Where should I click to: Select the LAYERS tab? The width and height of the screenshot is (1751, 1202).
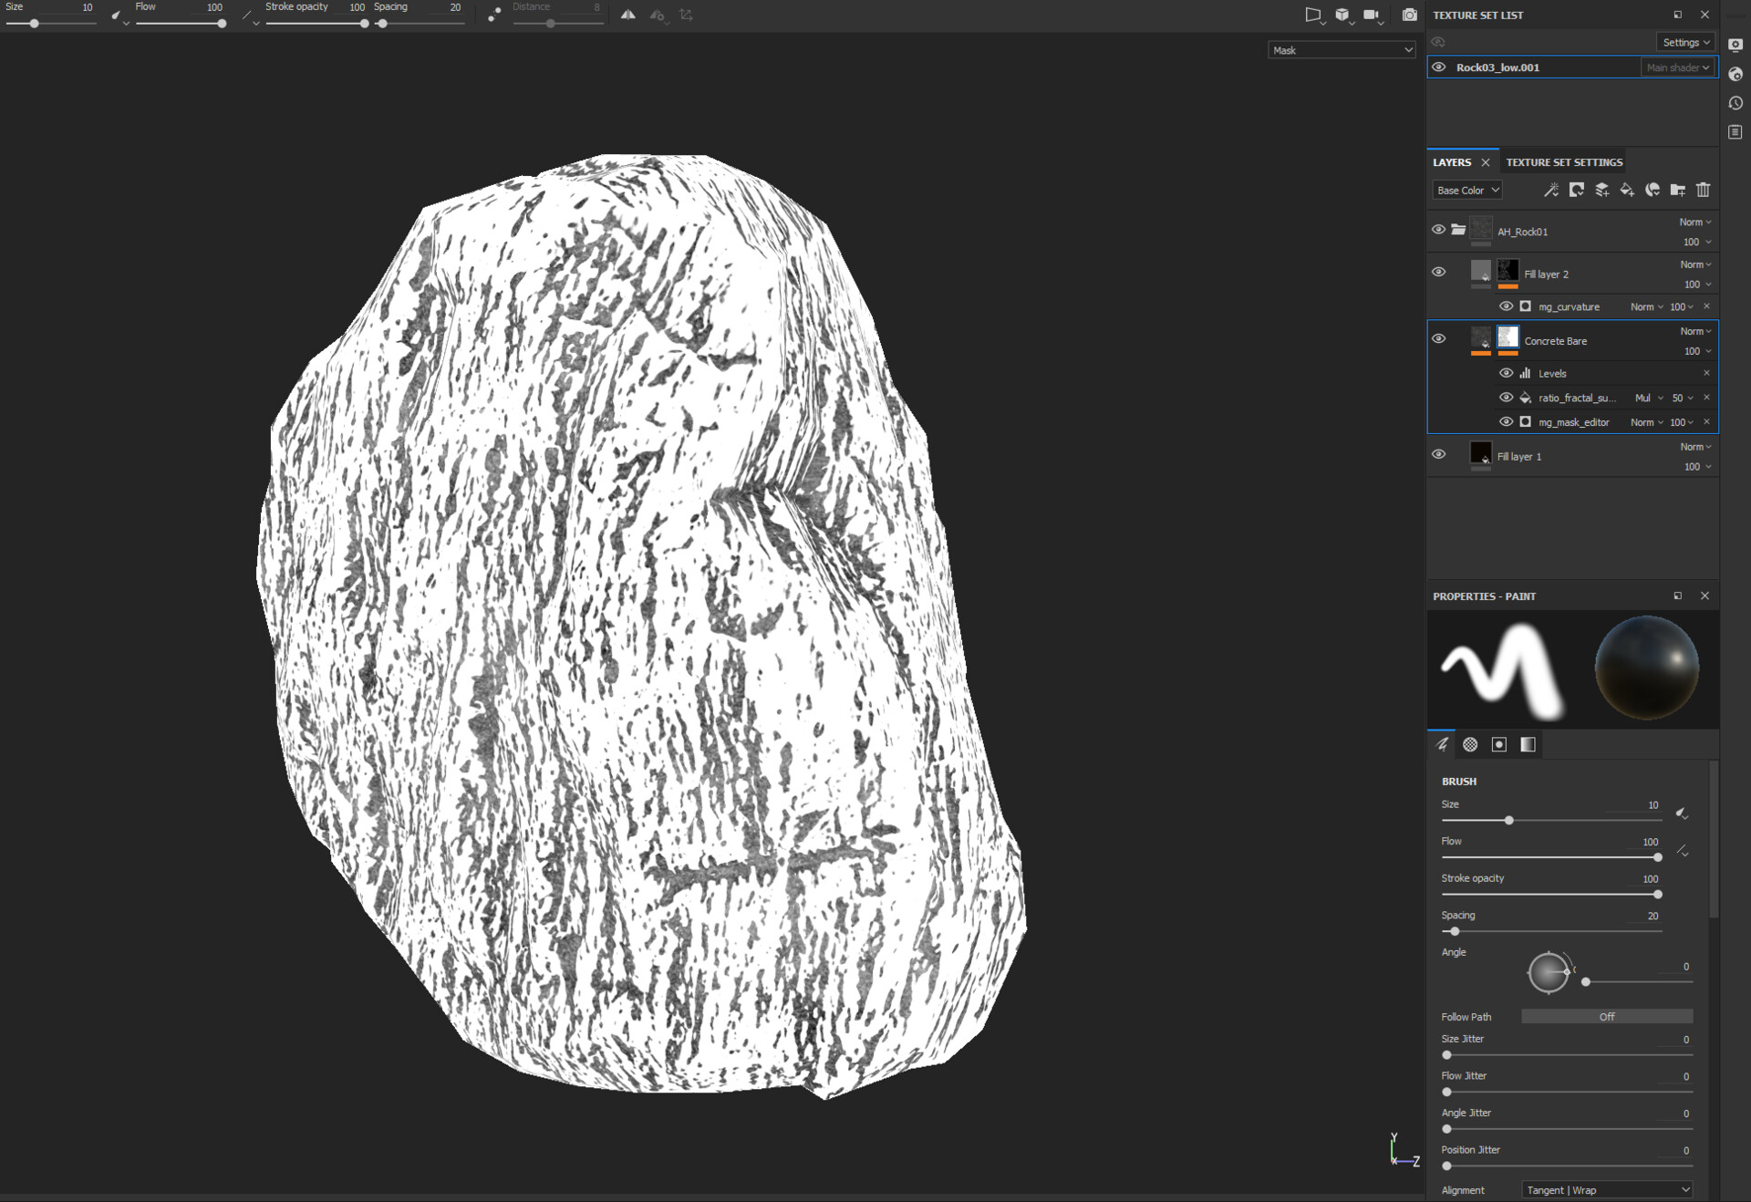point(1451,161)
